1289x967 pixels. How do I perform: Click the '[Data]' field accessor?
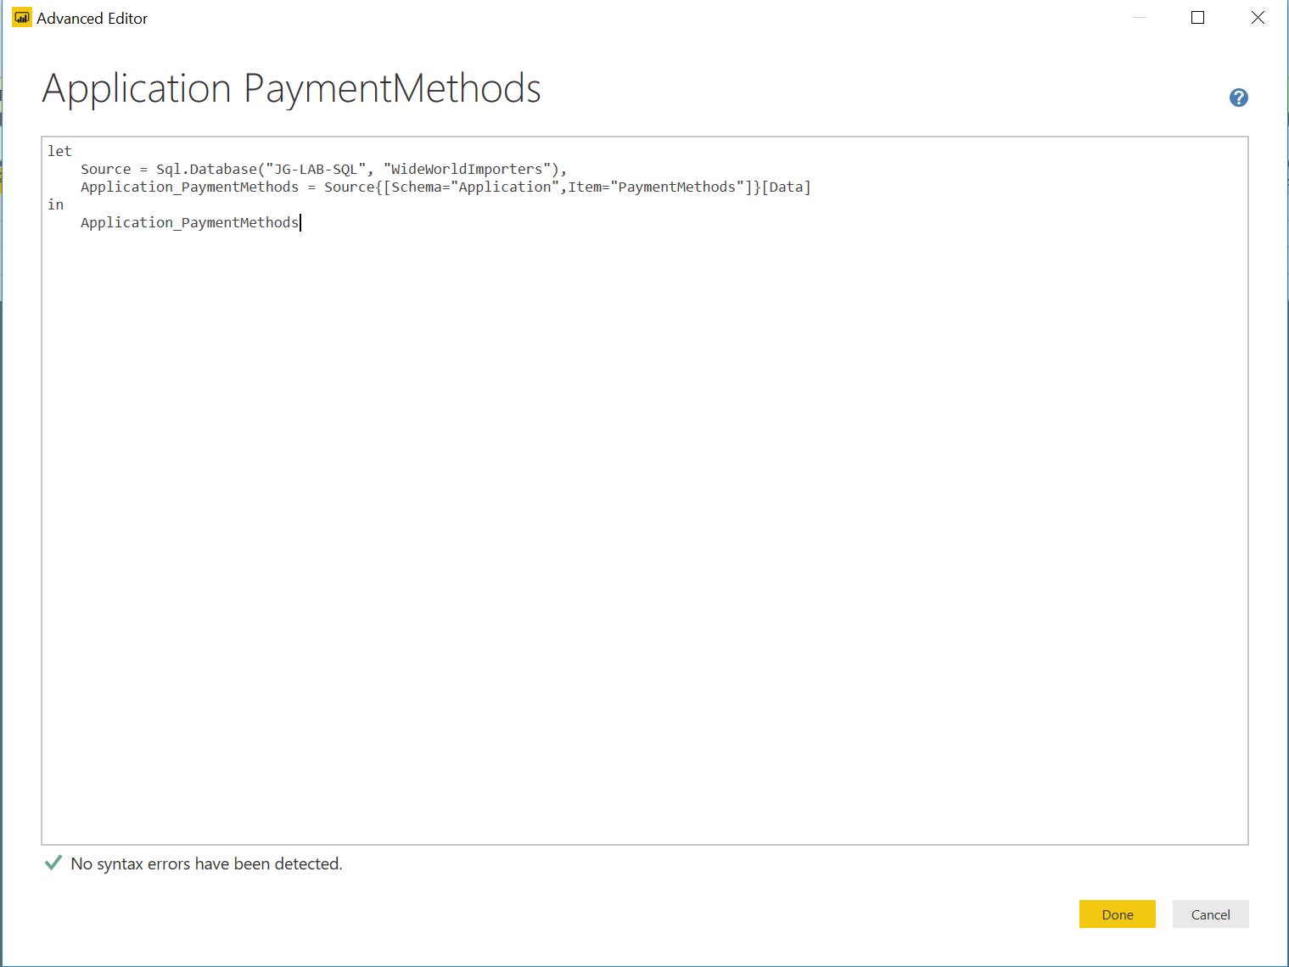[x=786, y=187]
